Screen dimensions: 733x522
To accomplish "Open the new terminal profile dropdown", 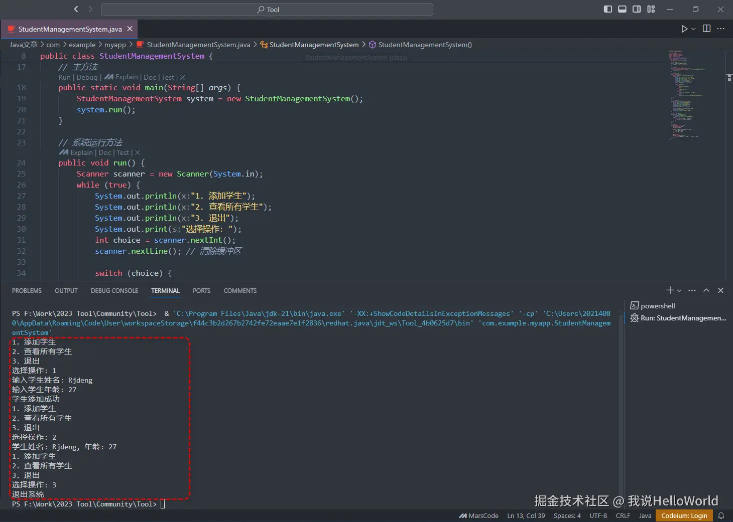I will (x=679, y=290).
